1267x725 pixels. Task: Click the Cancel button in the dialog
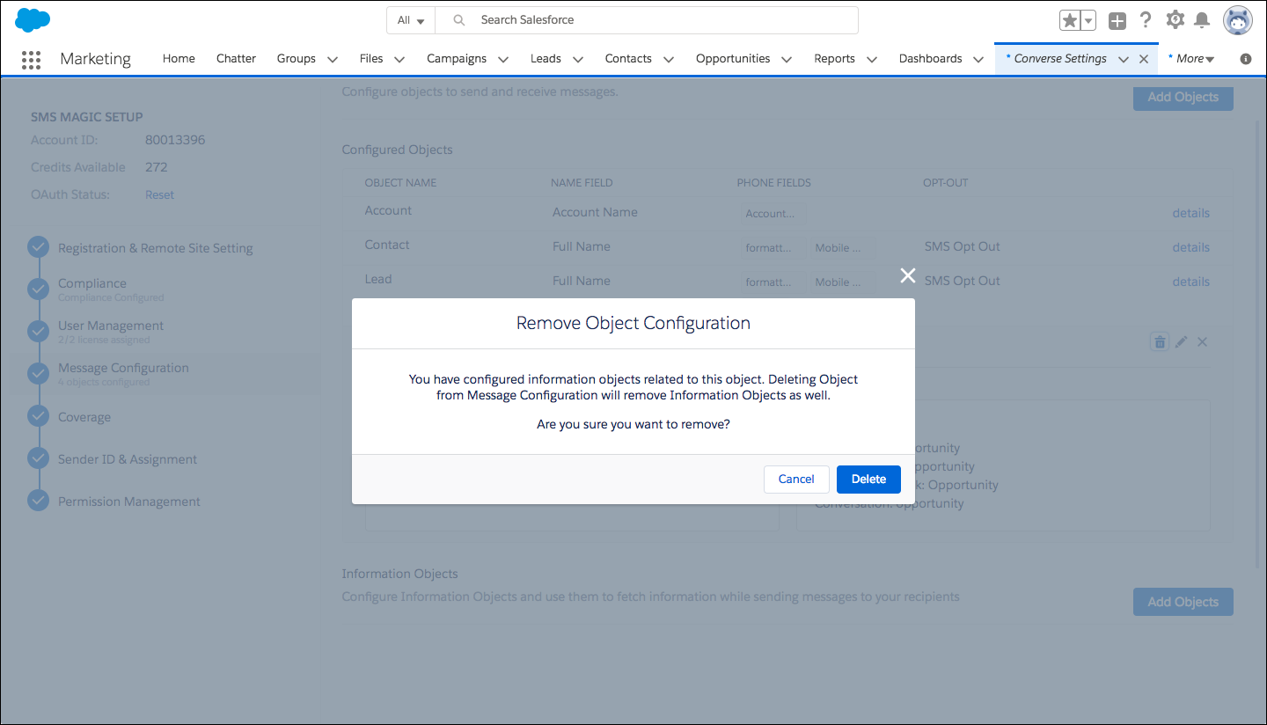point(796,480)
